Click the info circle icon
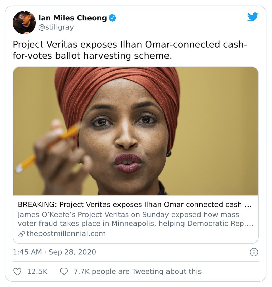The width and height of the screenshot is (272, 287). click(254, 252)
